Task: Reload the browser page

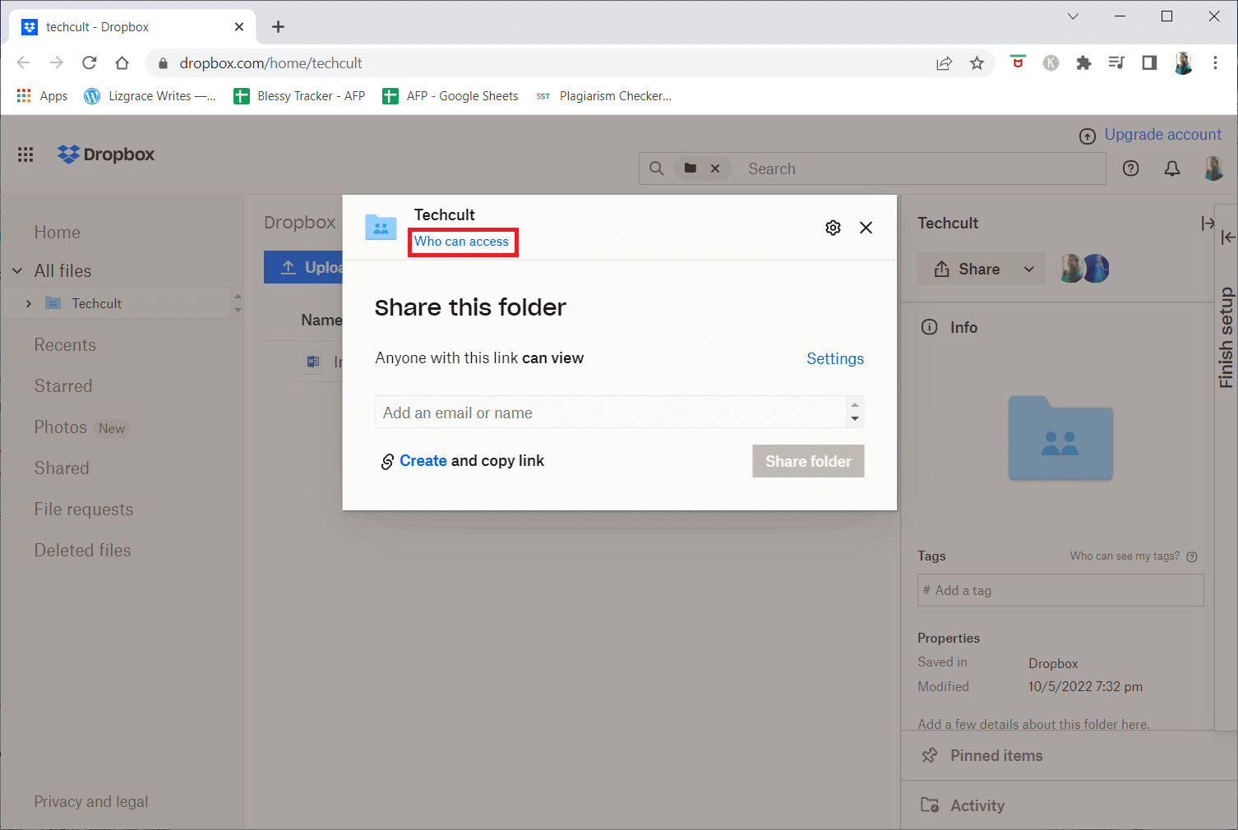Action: [x=90, y=63]
